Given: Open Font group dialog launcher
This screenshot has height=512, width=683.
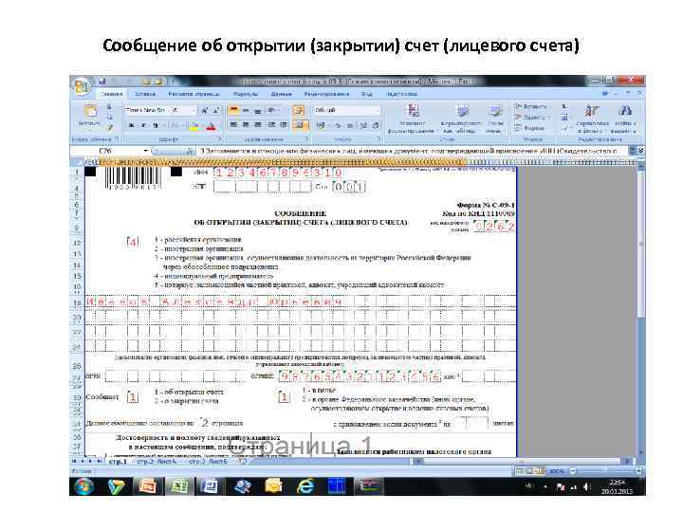Looking at the screenshot, I should pos(219,139).
